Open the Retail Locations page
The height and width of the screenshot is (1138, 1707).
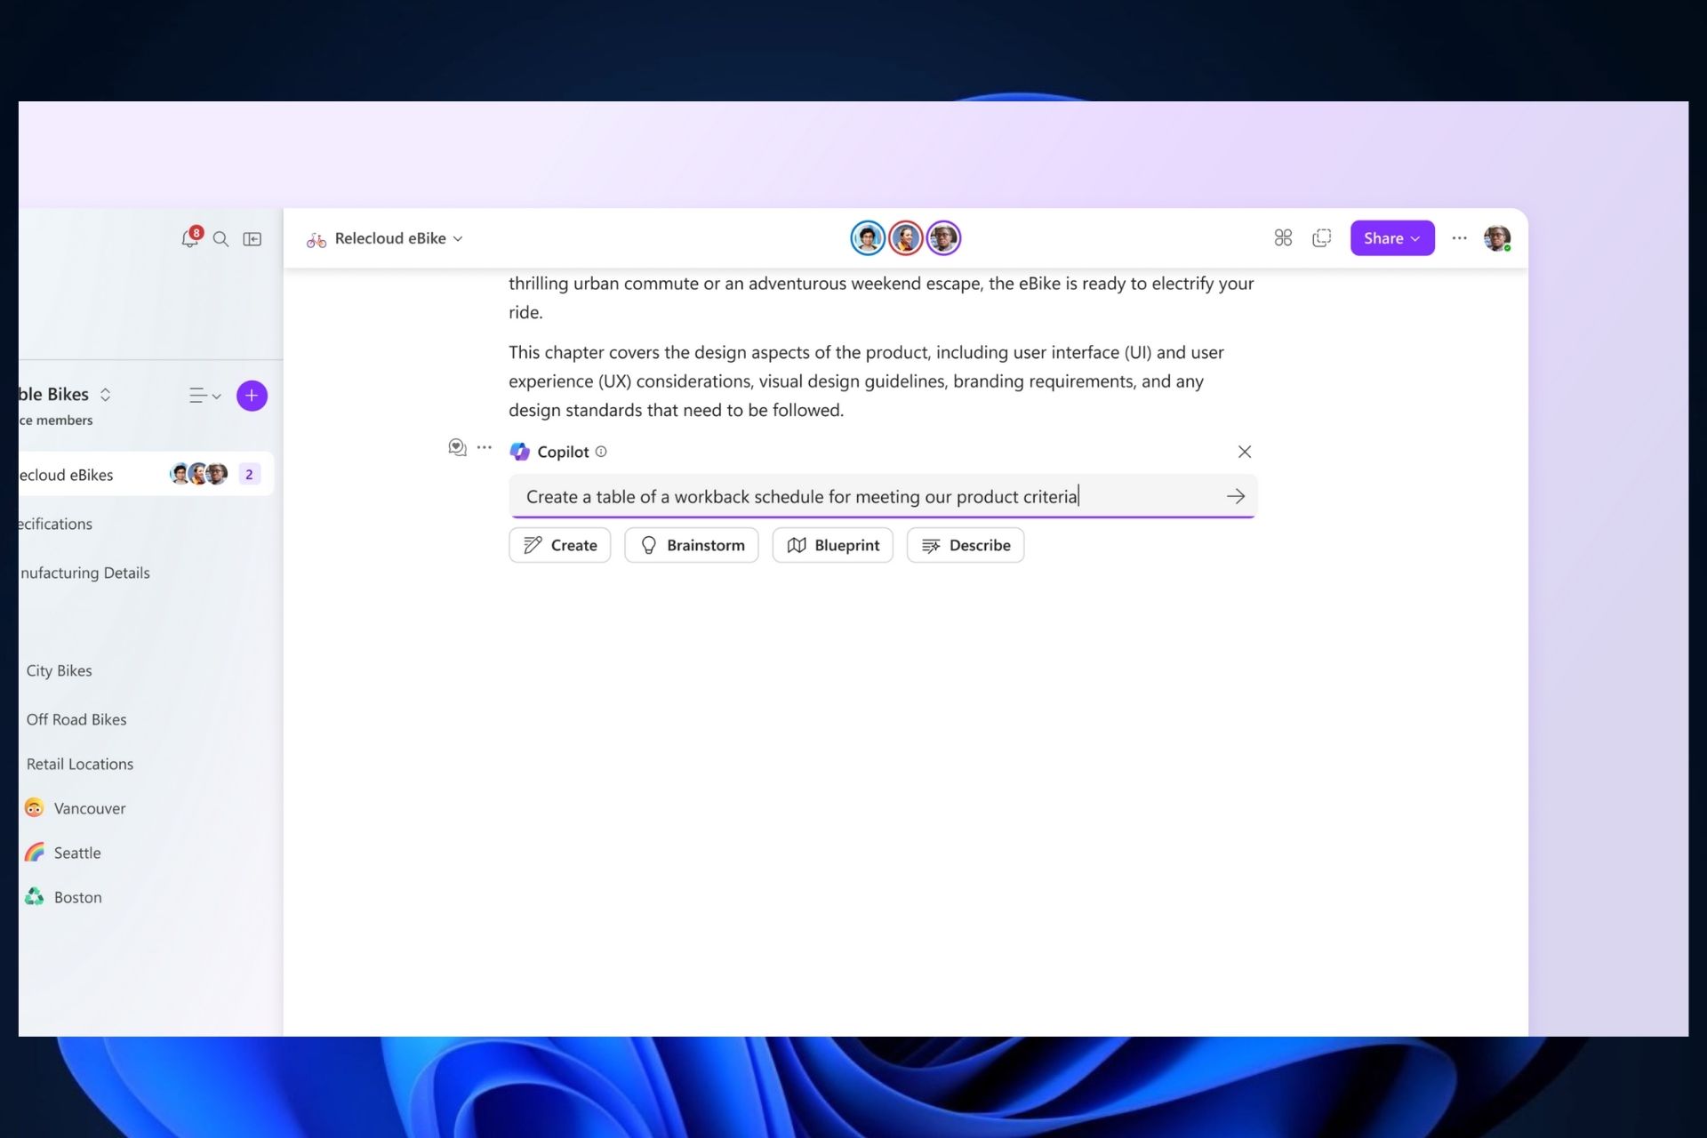80,764
